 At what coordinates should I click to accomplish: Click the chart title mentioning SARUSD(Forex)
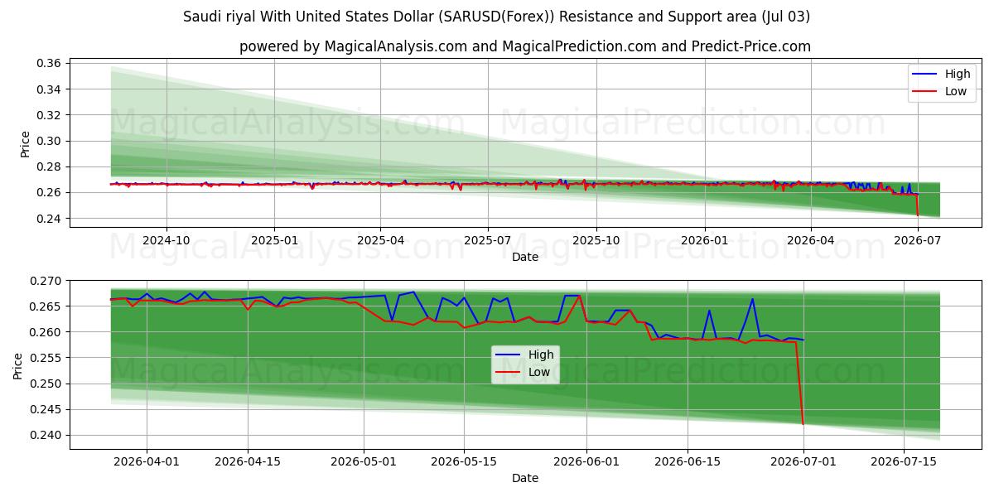[497, 17]
